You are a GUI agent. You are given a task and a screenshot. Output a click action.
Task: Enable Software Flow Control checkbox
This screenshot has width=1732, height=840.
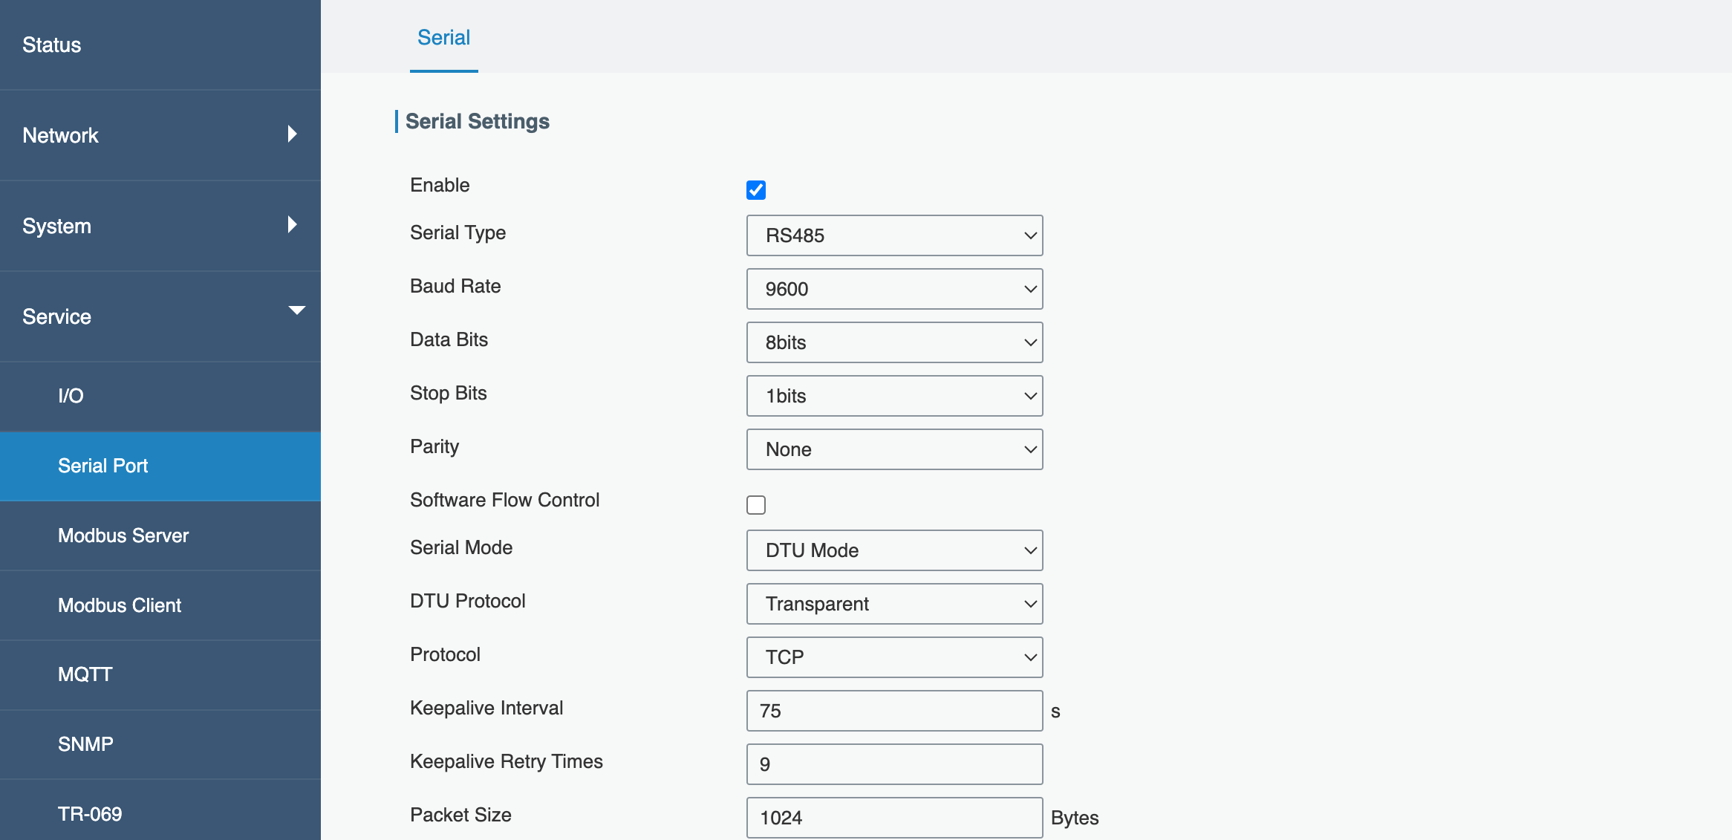[x=756, y=505]
